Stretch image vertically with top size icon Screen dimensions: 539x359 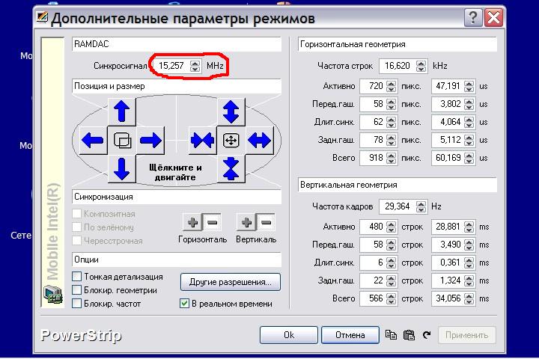(231, 112)
